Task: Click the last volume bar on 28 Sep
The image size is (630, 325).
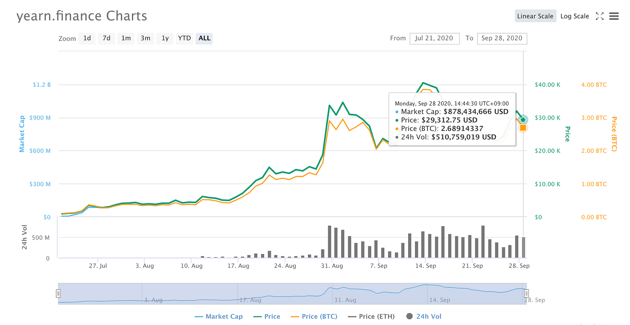Action: pyautogui.click(x=523, y=248)
